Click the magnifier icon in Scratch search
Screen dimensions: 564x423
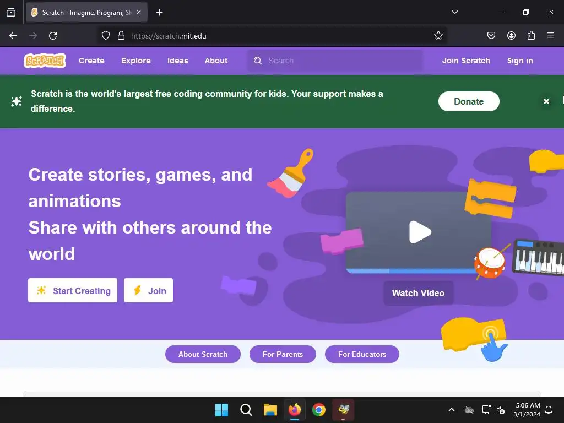[258, 61]
